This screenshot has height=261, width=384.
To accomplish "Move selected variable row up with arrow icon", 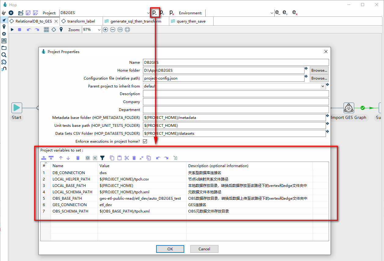I will [61, 158].
